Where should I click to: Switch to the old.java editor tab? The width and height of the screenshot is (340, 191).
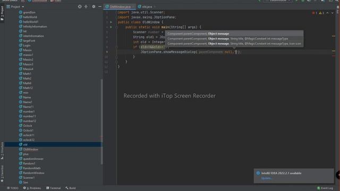point(147,7)
